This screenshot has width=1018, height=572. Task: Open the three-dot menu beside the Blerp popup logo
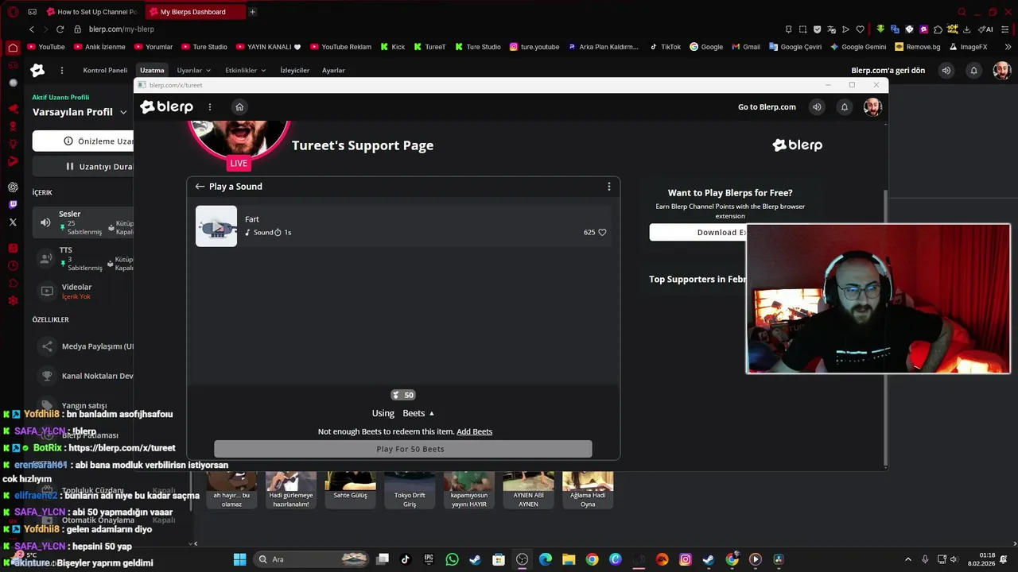210,107
